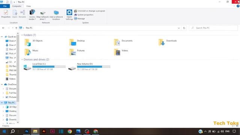This screenshot has width=240, height=135.
Task: Open System properties from ribbon
Action: (84, 15)
